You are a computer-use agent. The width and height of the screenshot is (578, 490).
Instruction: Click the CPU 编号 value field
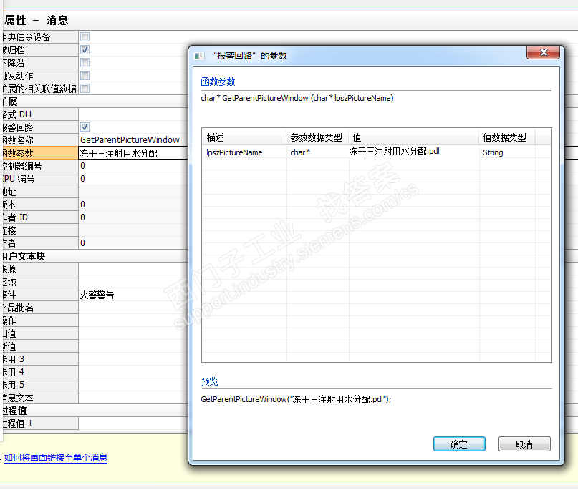(x=133, y=179)
